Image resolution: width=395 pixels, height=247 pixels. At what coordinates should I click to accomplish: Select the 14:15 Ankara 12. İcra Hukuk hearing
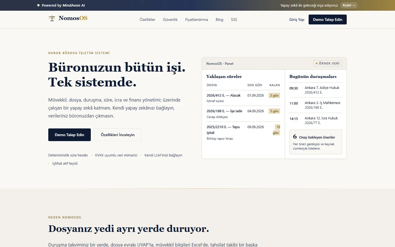point(316,120)
